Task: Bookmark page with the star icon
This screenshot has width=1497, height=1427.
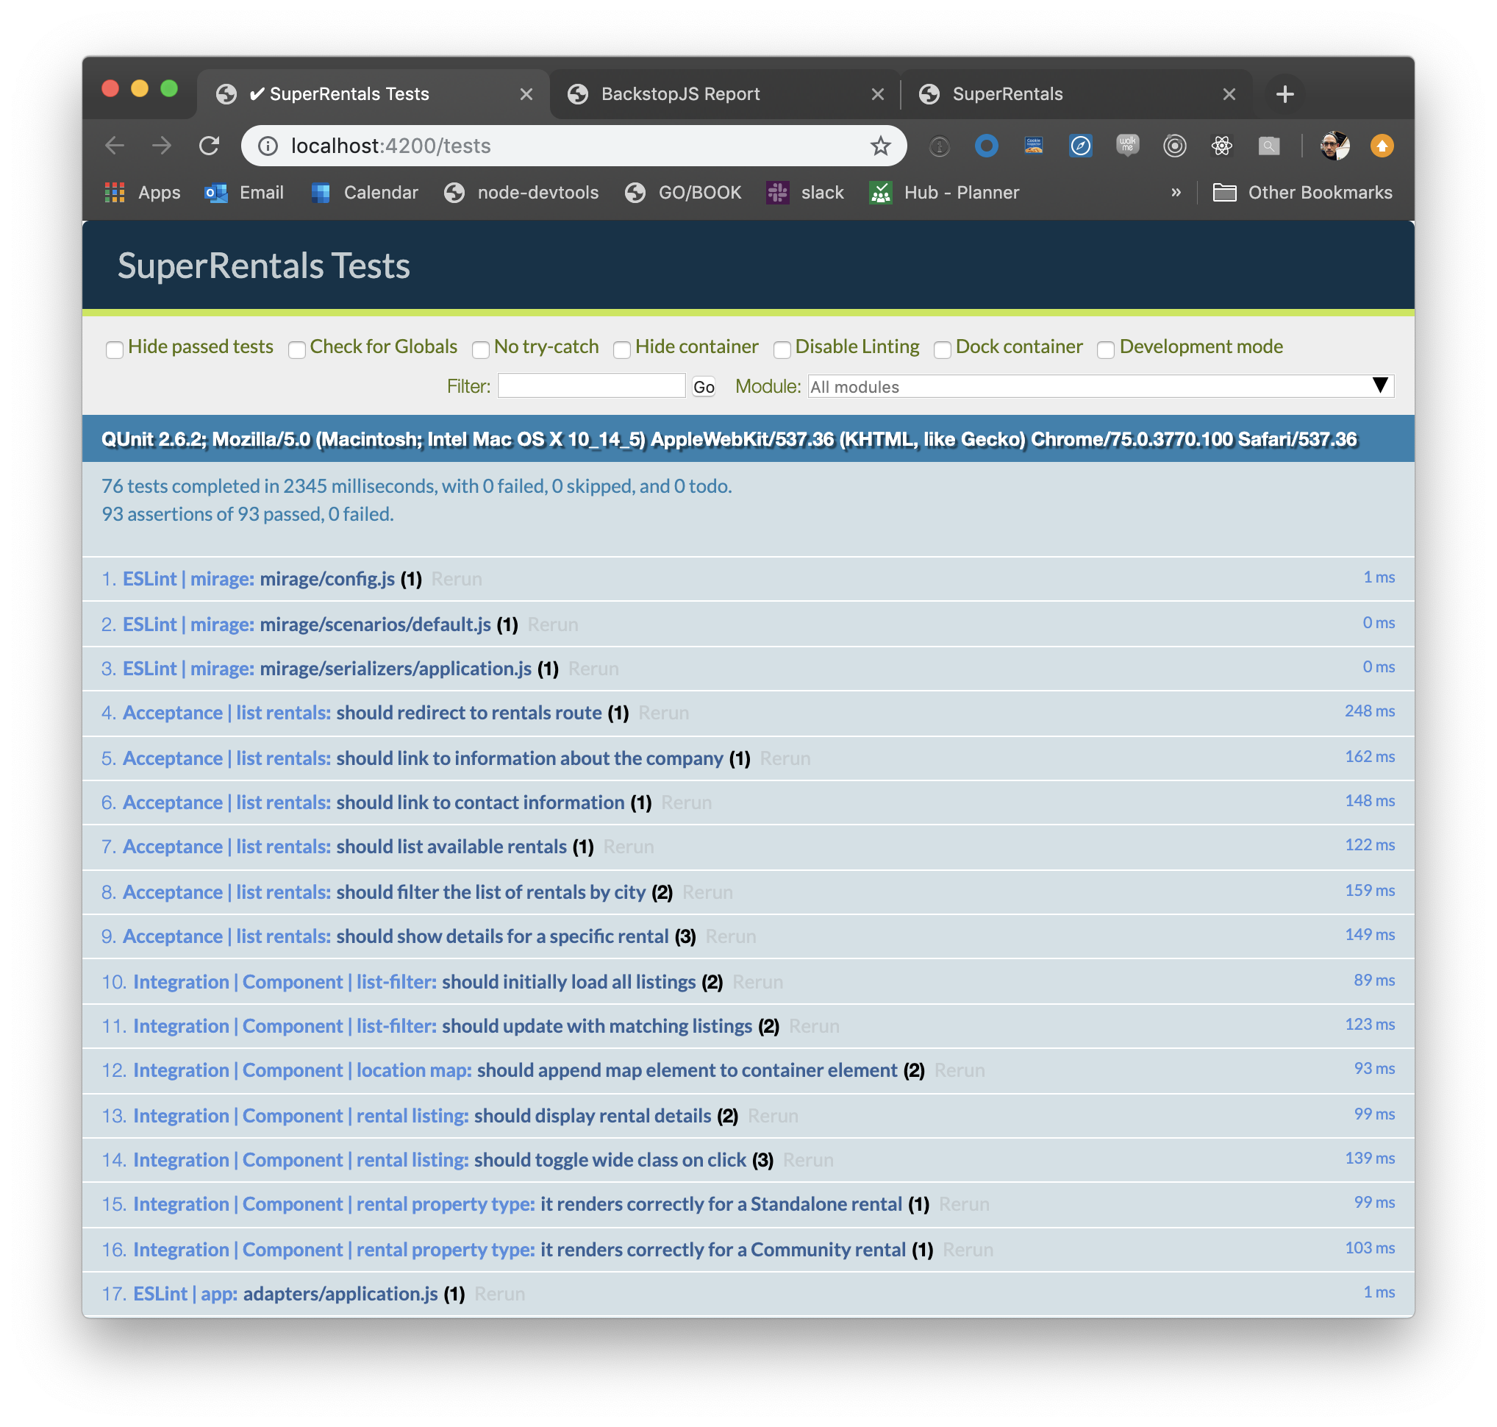Action: coord(879,146)
